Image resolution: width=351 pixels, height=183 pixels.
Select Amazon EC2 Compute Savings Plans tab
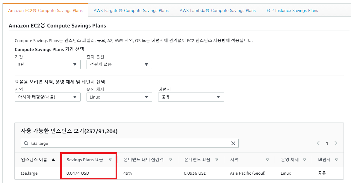pos(46,10)
